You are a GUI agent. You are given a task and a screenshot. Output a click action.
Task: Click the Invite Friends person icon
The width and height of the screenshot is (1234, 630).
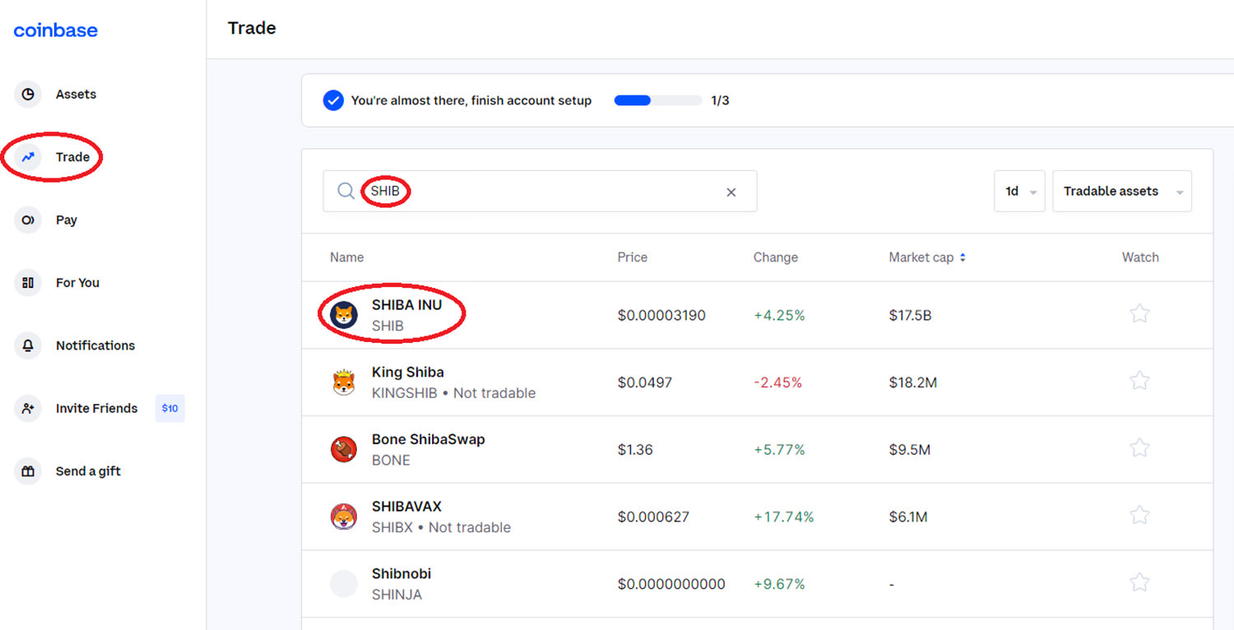coord(28,408)
